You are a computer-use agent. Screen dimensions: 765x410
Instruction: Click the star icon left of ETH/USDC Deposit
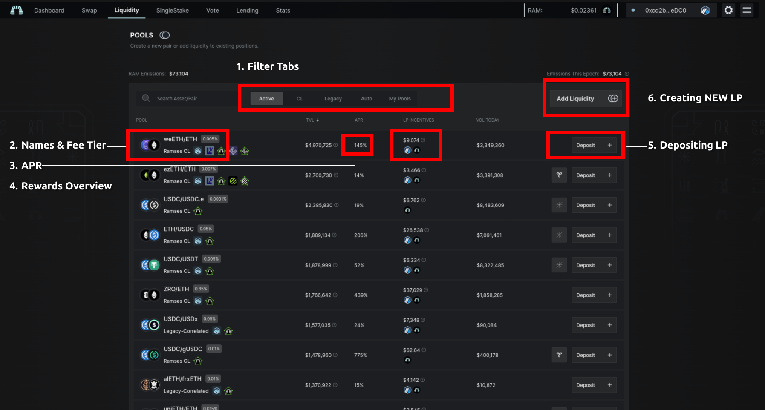coord(559,235)
